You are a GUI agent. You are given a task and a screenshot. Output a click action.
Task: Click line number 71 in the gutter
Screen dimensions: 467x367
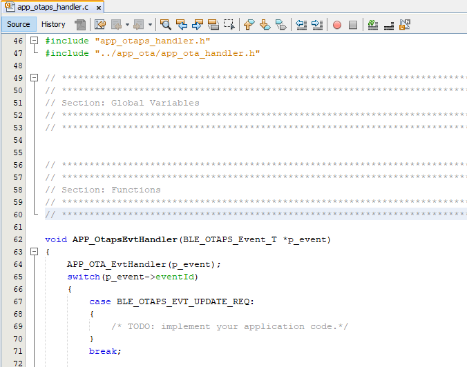[x=18, y=351]
